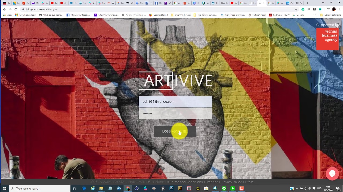The width and height of the screenshot is (343, 192).
Task: Open the Other bookmarks folder
Action: 331,15
